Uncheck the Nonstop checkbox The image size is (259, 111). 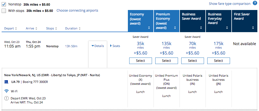point(4,4)
